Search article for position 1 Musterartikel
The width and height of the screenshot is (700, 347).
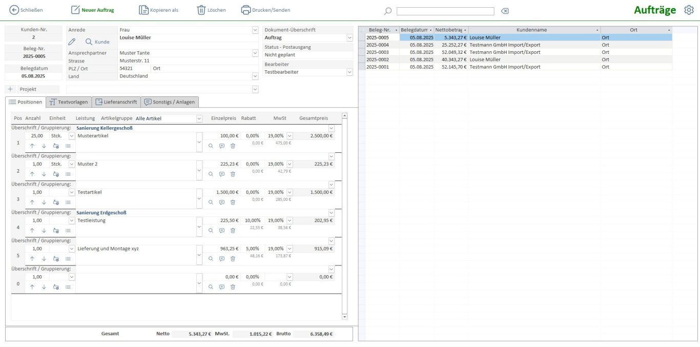(211, 146)
